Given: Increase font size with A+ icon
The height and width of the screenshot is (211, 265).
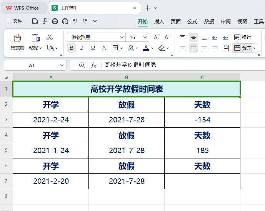Looking at the screenshot, I should pyautogui.click(x=156, y=37).
